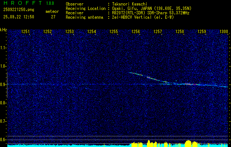This screenshot has height=147, width=231.
Task: Click the 0.7 kHz axis label
Action: 3,121
